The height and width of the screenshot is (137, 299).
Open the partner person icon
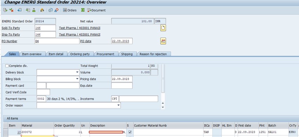coord(34,10)
